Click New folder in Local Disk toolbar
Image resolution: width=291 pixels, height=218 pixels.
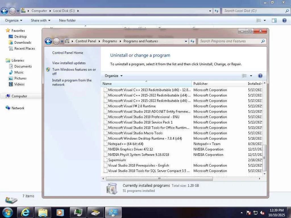click(67, 20)
